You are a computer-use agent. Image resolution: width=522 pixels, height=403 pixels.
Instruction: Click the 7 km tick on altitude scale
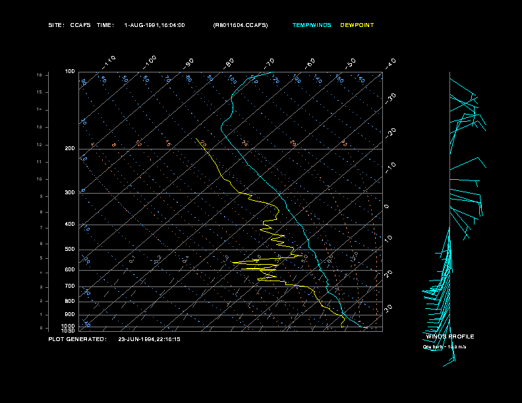pyautogui.click(x=42, y=228)
